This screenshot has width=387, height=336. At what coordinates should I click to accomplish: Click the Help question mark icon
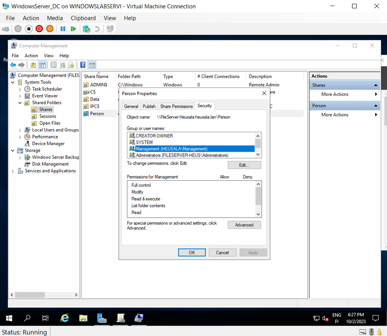[x=83, y=65]
